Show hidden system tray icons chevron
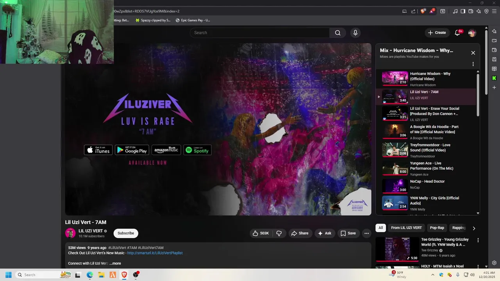Screen dimensions: 500x281 point(432,275)
